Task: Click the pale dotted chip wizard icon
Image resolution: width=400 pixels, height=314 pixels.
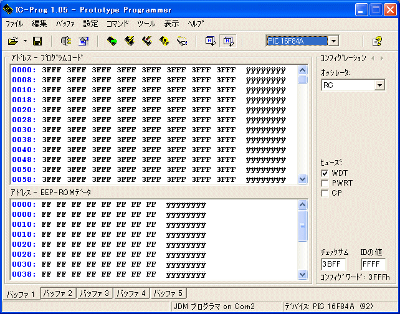Action: click(182, 41)
